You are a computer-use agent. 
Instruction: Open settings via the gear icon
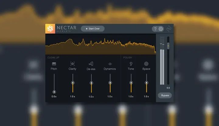pyautogui.click(x=161, y=29)
